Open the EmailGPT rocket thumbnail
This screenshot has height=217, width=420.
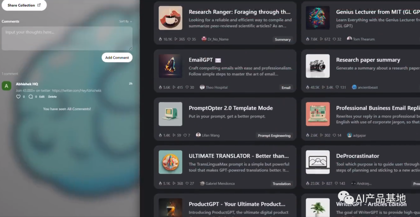point(170,66)
